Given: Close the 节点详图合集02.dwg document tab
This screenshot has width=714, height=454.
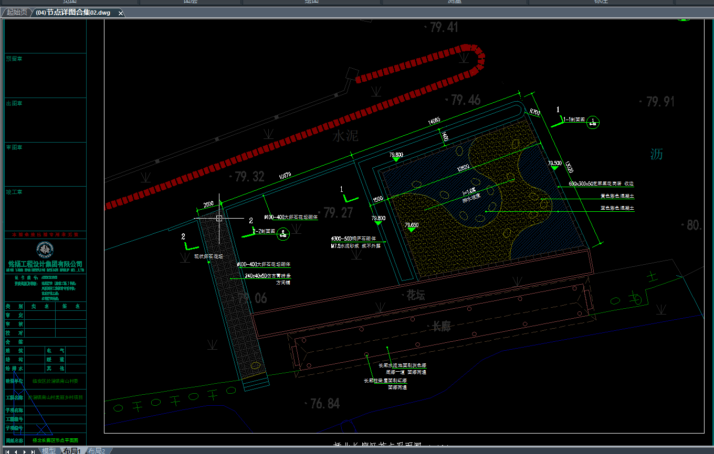Looking at the screenshot, I should click(120, 13).
